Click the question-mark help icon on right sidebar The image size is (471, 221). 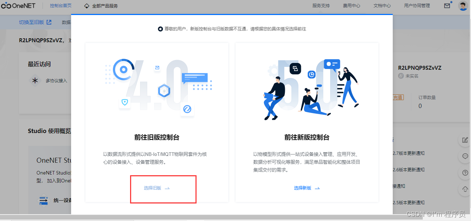pos(465,173)
